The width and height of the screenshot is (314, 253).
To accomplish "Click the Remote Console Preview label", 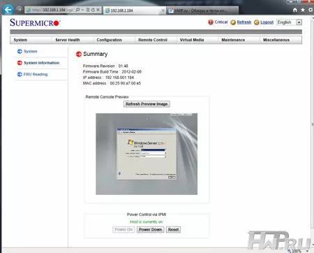I will (x=107, y=97).
